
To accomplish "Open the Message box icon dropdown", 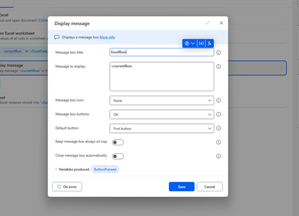I will pos(161,100).
